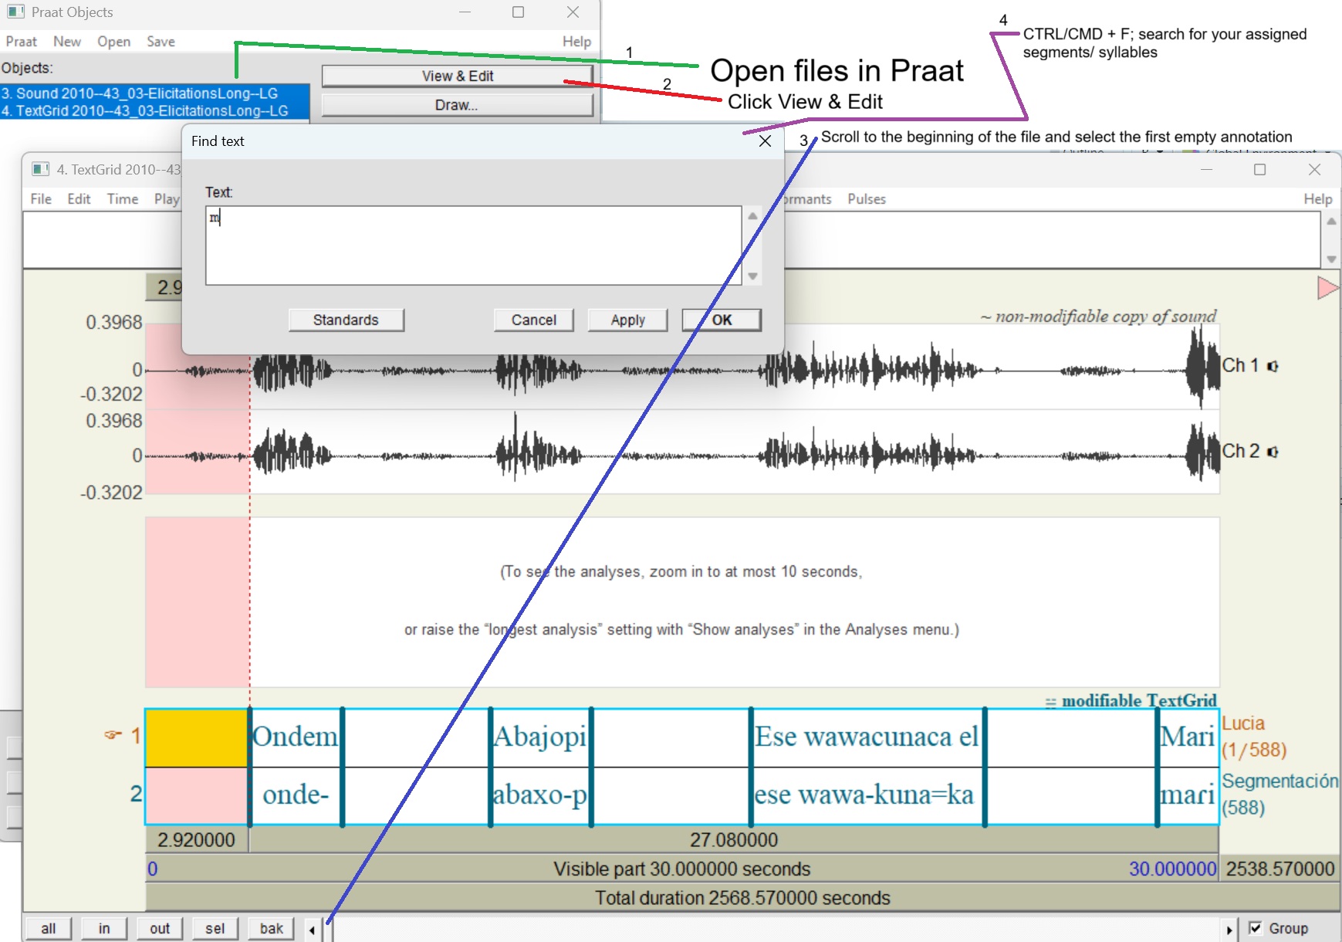
Task: Apply the Find text search
Action: click(x=627, y=320)
